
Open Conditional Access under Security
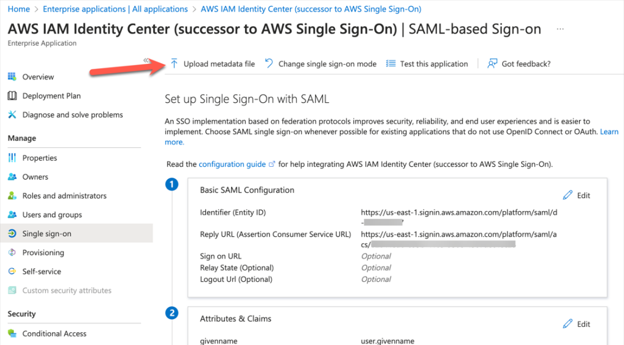point(54,333)
